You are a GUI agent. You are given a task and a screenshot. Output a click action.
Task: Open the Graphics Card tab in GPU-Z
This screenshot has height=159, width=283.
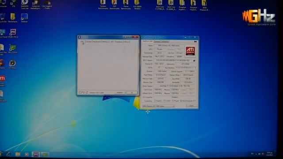point(147,41)
